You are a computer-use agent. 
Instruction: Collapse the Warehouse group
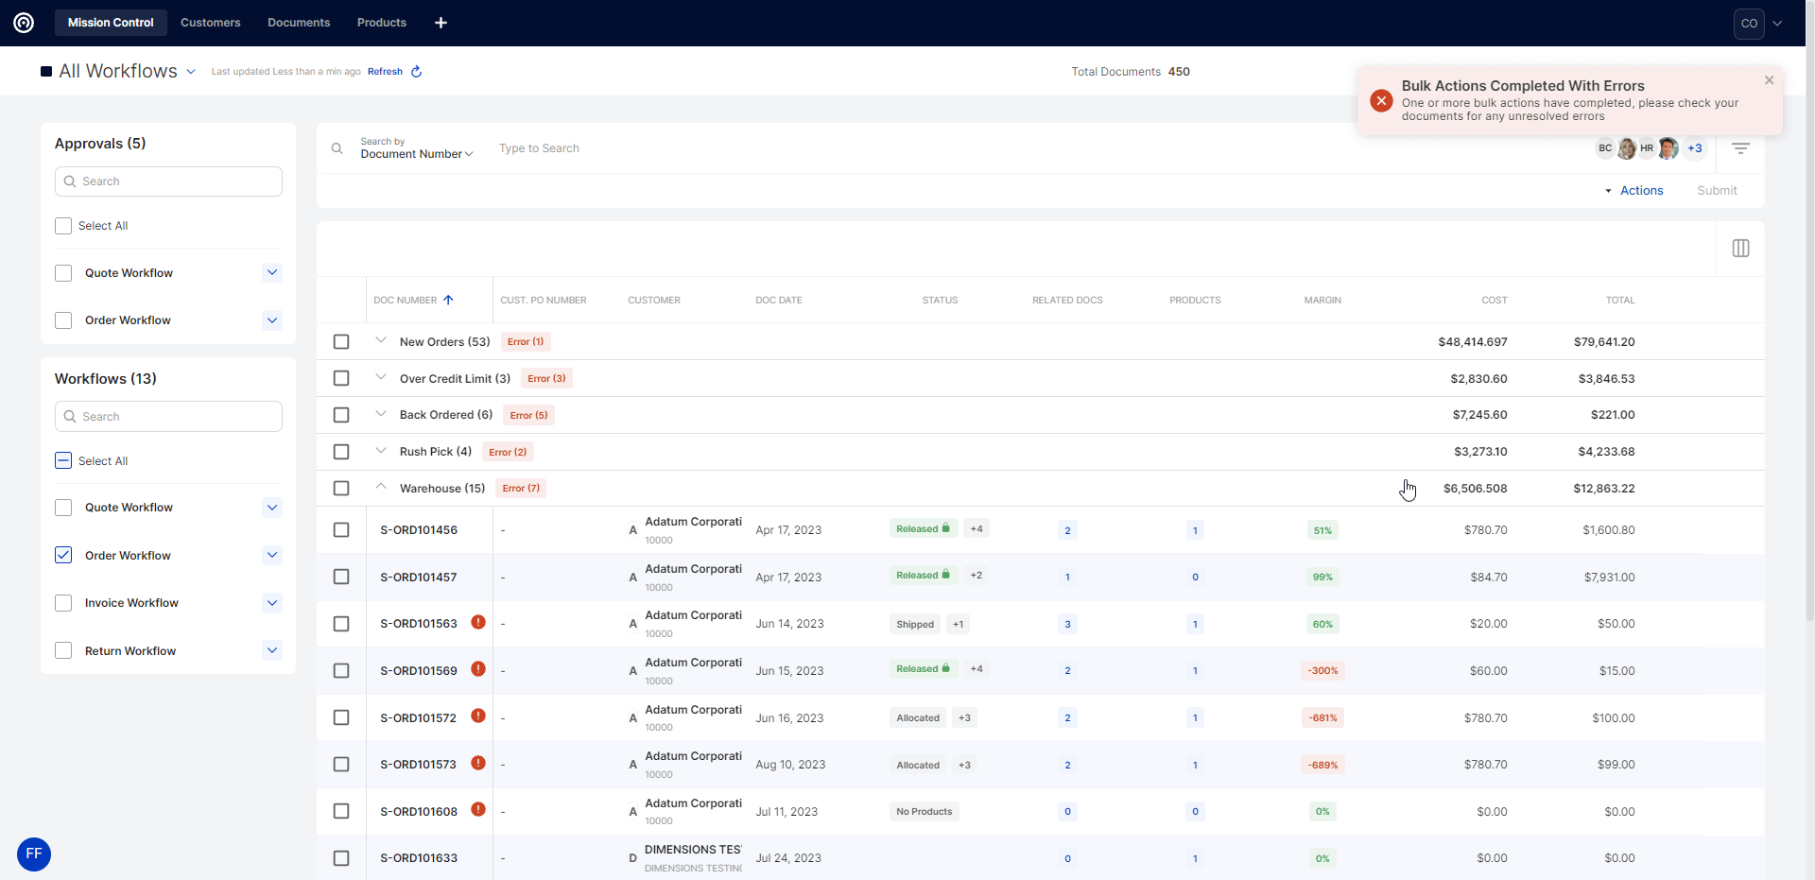tap(381, 488)
